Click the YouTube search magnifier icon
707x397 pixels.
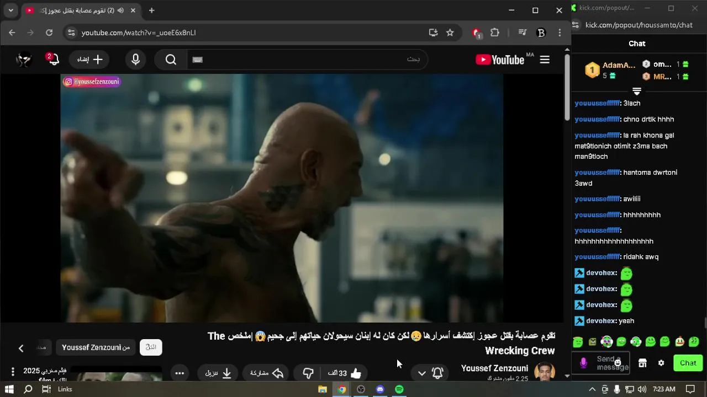pyautogui.click(x=171, y=60)
